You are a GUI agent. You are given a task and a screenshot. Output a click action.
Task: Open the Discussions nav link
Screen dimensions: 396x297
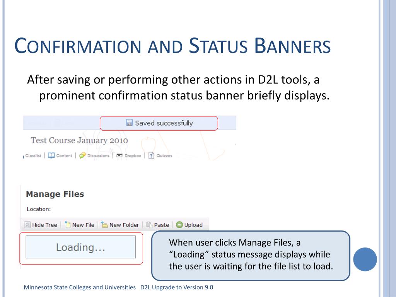98,155
